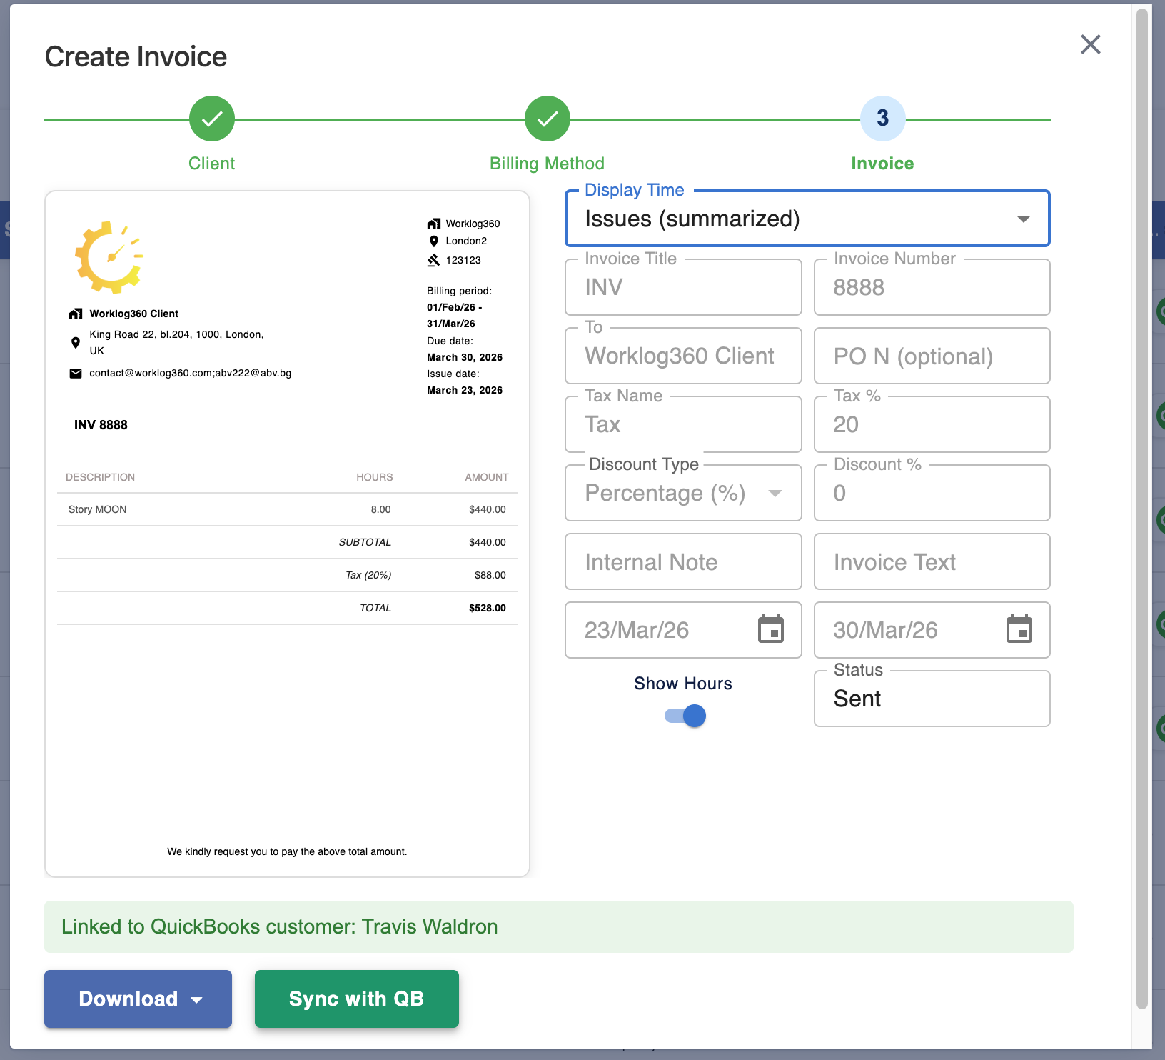The height and width of the screenshot is (1060, 1165).
Task: Open calendar for issue date 23/Mar/26
Action: [x=771, y=629]
